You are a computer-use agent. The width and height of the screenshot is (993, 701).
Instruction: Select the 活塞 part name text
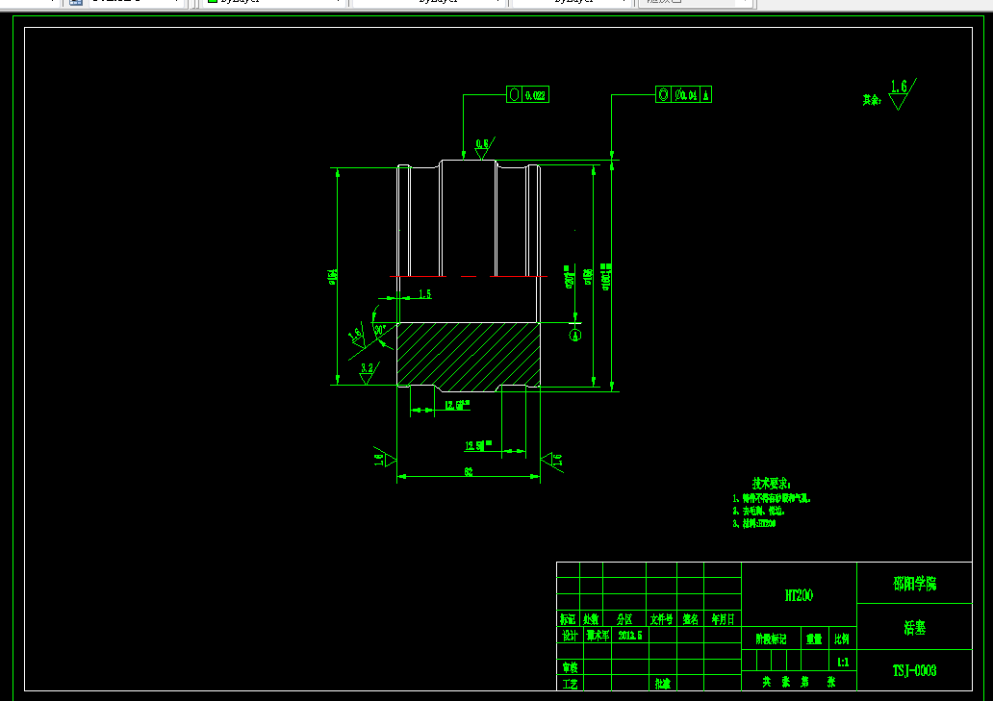click(914, 628)
